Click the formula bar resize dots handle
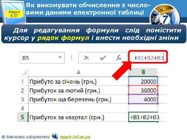The image size is (187, 140). pos(71,58)
